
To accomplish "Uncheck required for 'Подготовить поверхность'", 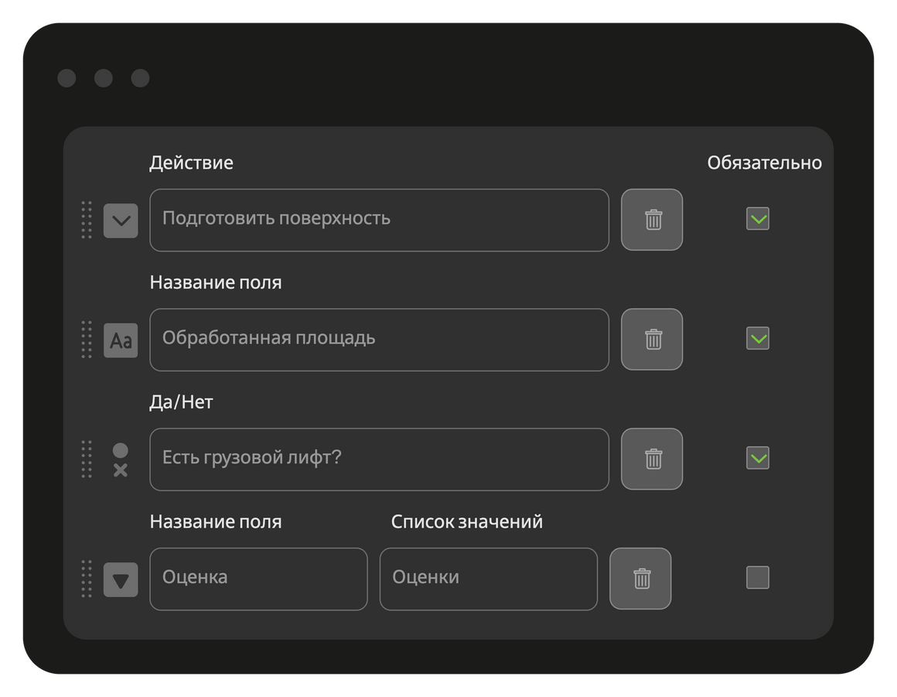I will (x=757, y=219).
